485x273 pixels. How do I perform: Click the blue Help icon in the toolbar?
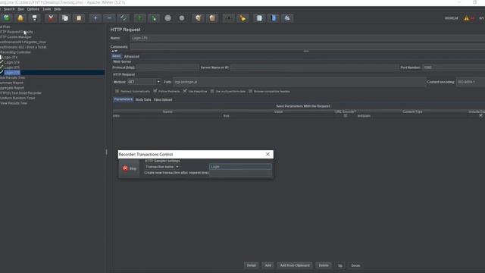pos(274,18)
